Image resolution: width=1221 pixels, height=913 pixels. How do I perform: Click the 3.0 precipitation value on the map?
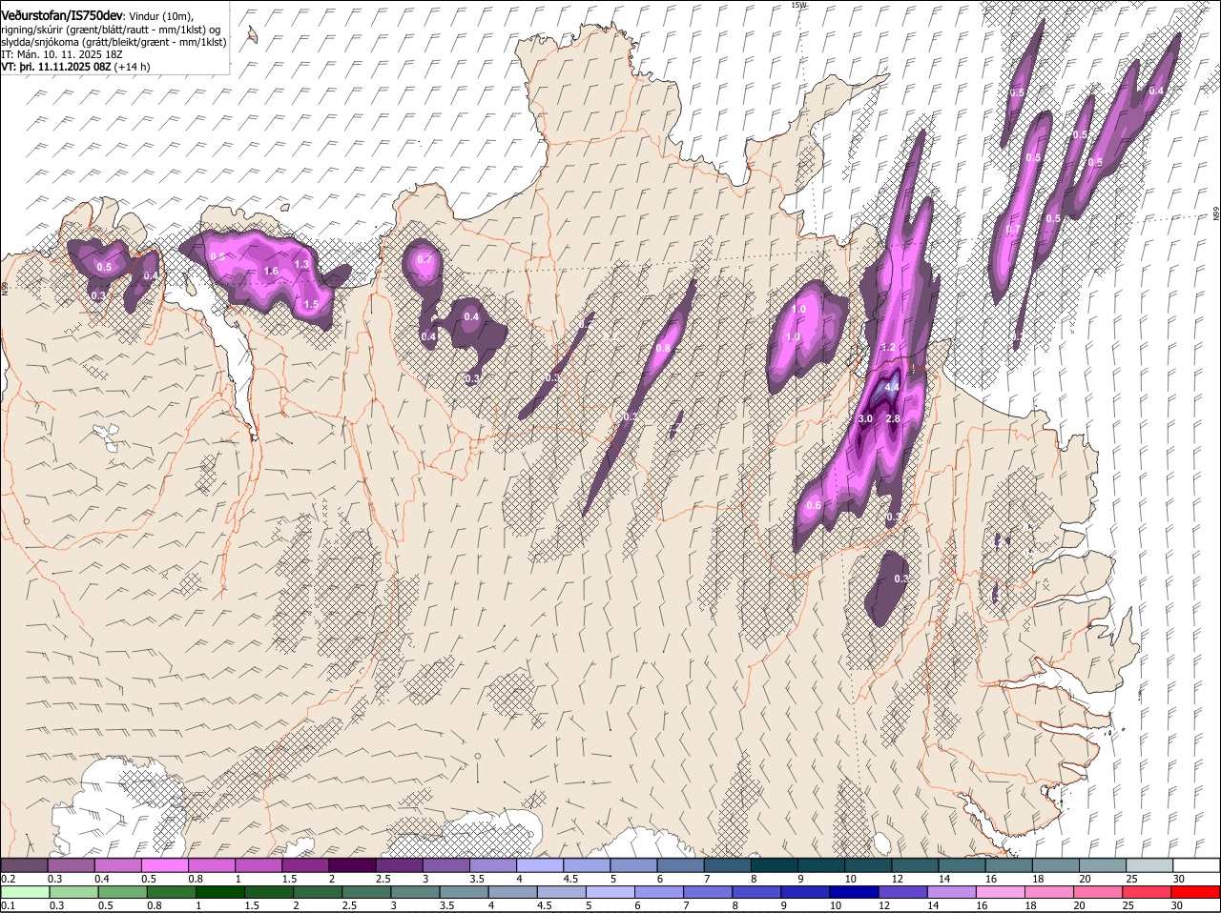[x=866, y=418]
